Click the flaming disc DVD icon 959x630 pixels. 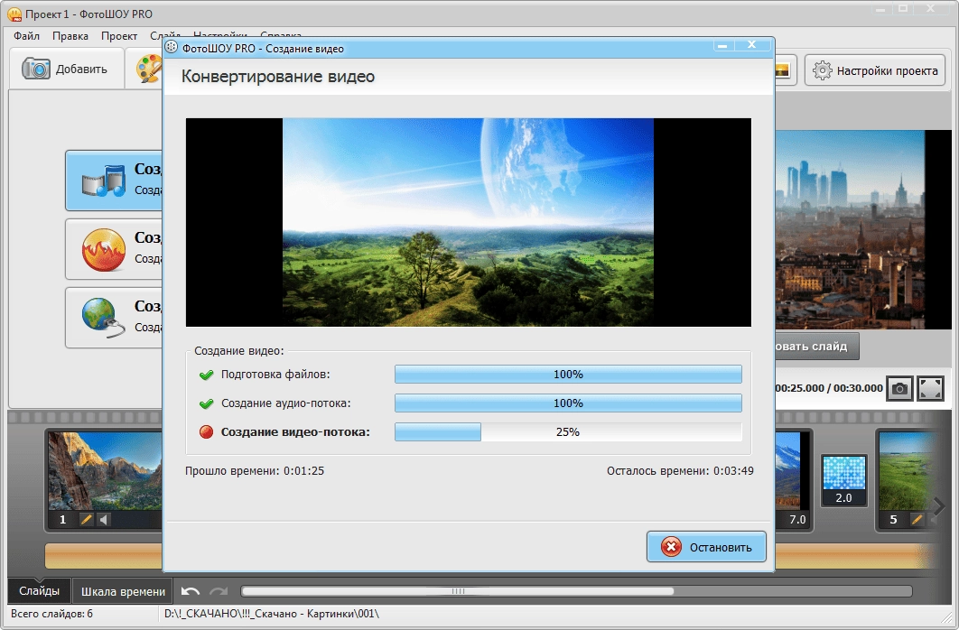click(103, 249)
